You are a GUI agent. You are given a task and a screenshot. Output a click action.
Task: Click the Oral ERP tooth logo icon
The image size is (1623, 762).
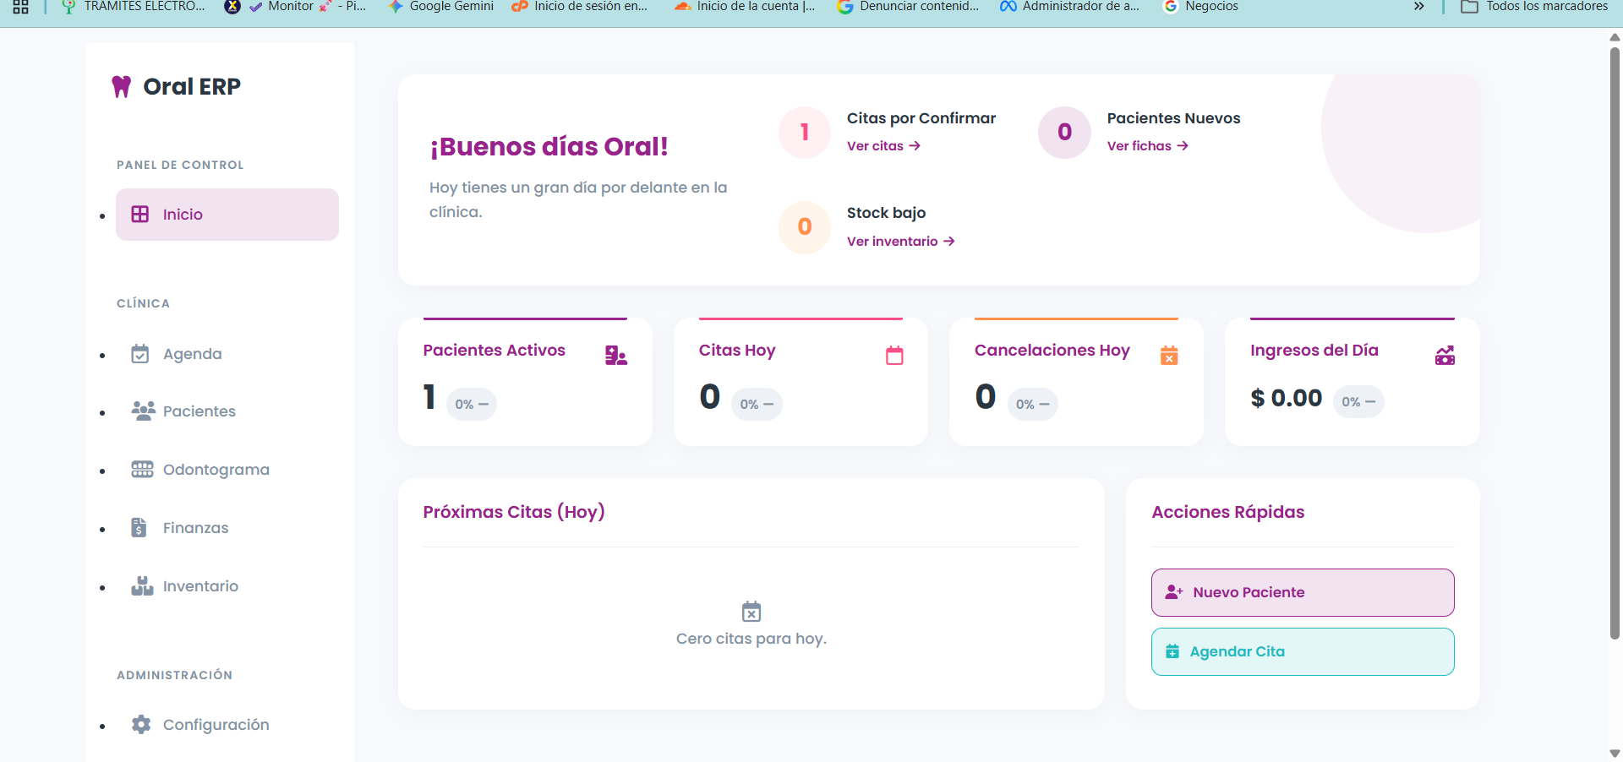click(x=122, y=86)
